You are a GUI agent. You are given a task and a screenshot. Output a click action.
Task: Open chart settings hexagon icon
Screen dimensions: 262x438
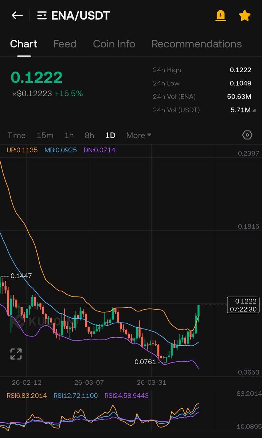click(247, 135)
